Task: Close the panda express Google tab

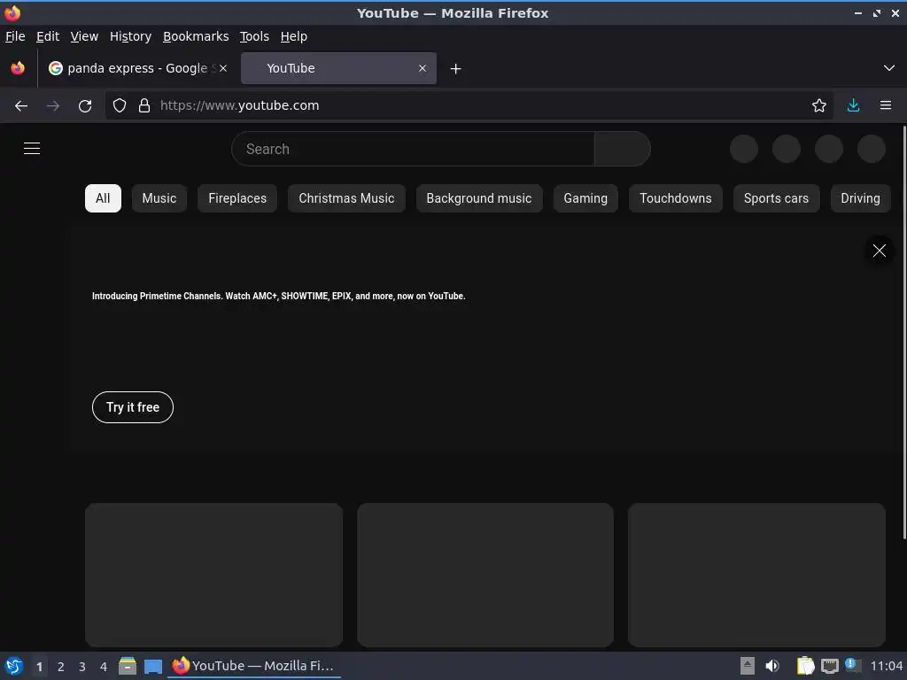Action: click(223, 68)
